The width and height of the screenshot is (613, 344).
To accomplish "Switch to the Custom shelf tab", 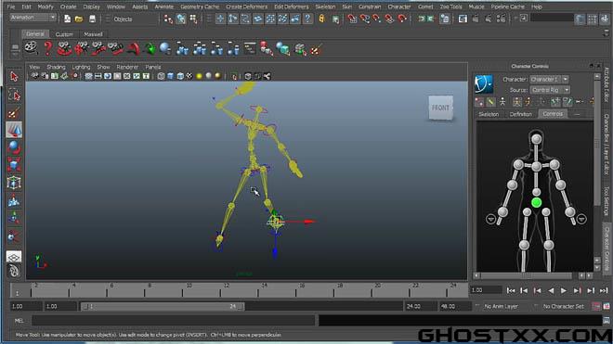I will tap(64, 34).
